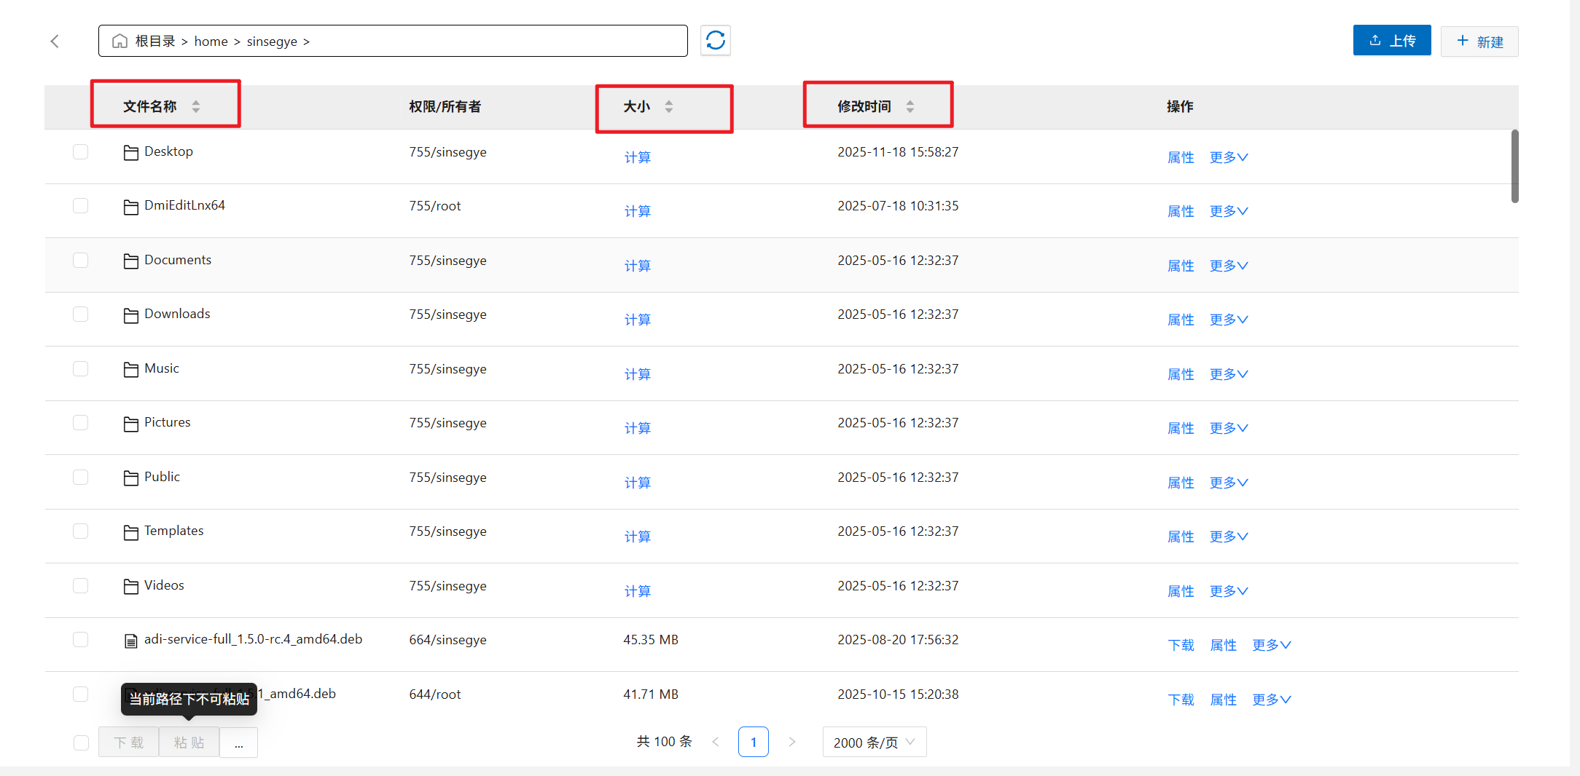Select page 1 in pagination
This screenshot has height=776, width=1580.
click(x=753, y=743)
